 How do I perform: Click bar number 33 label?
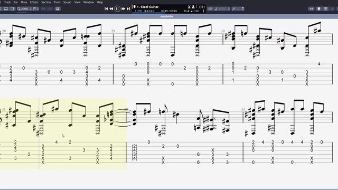243,109
